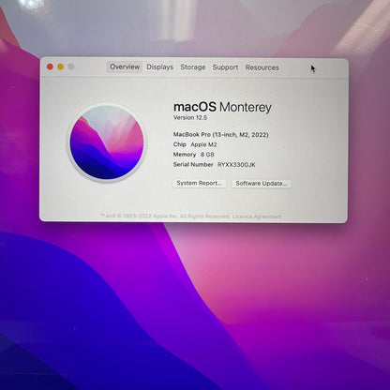
Task: Open the Storage tab
Action: click(193, 67)
